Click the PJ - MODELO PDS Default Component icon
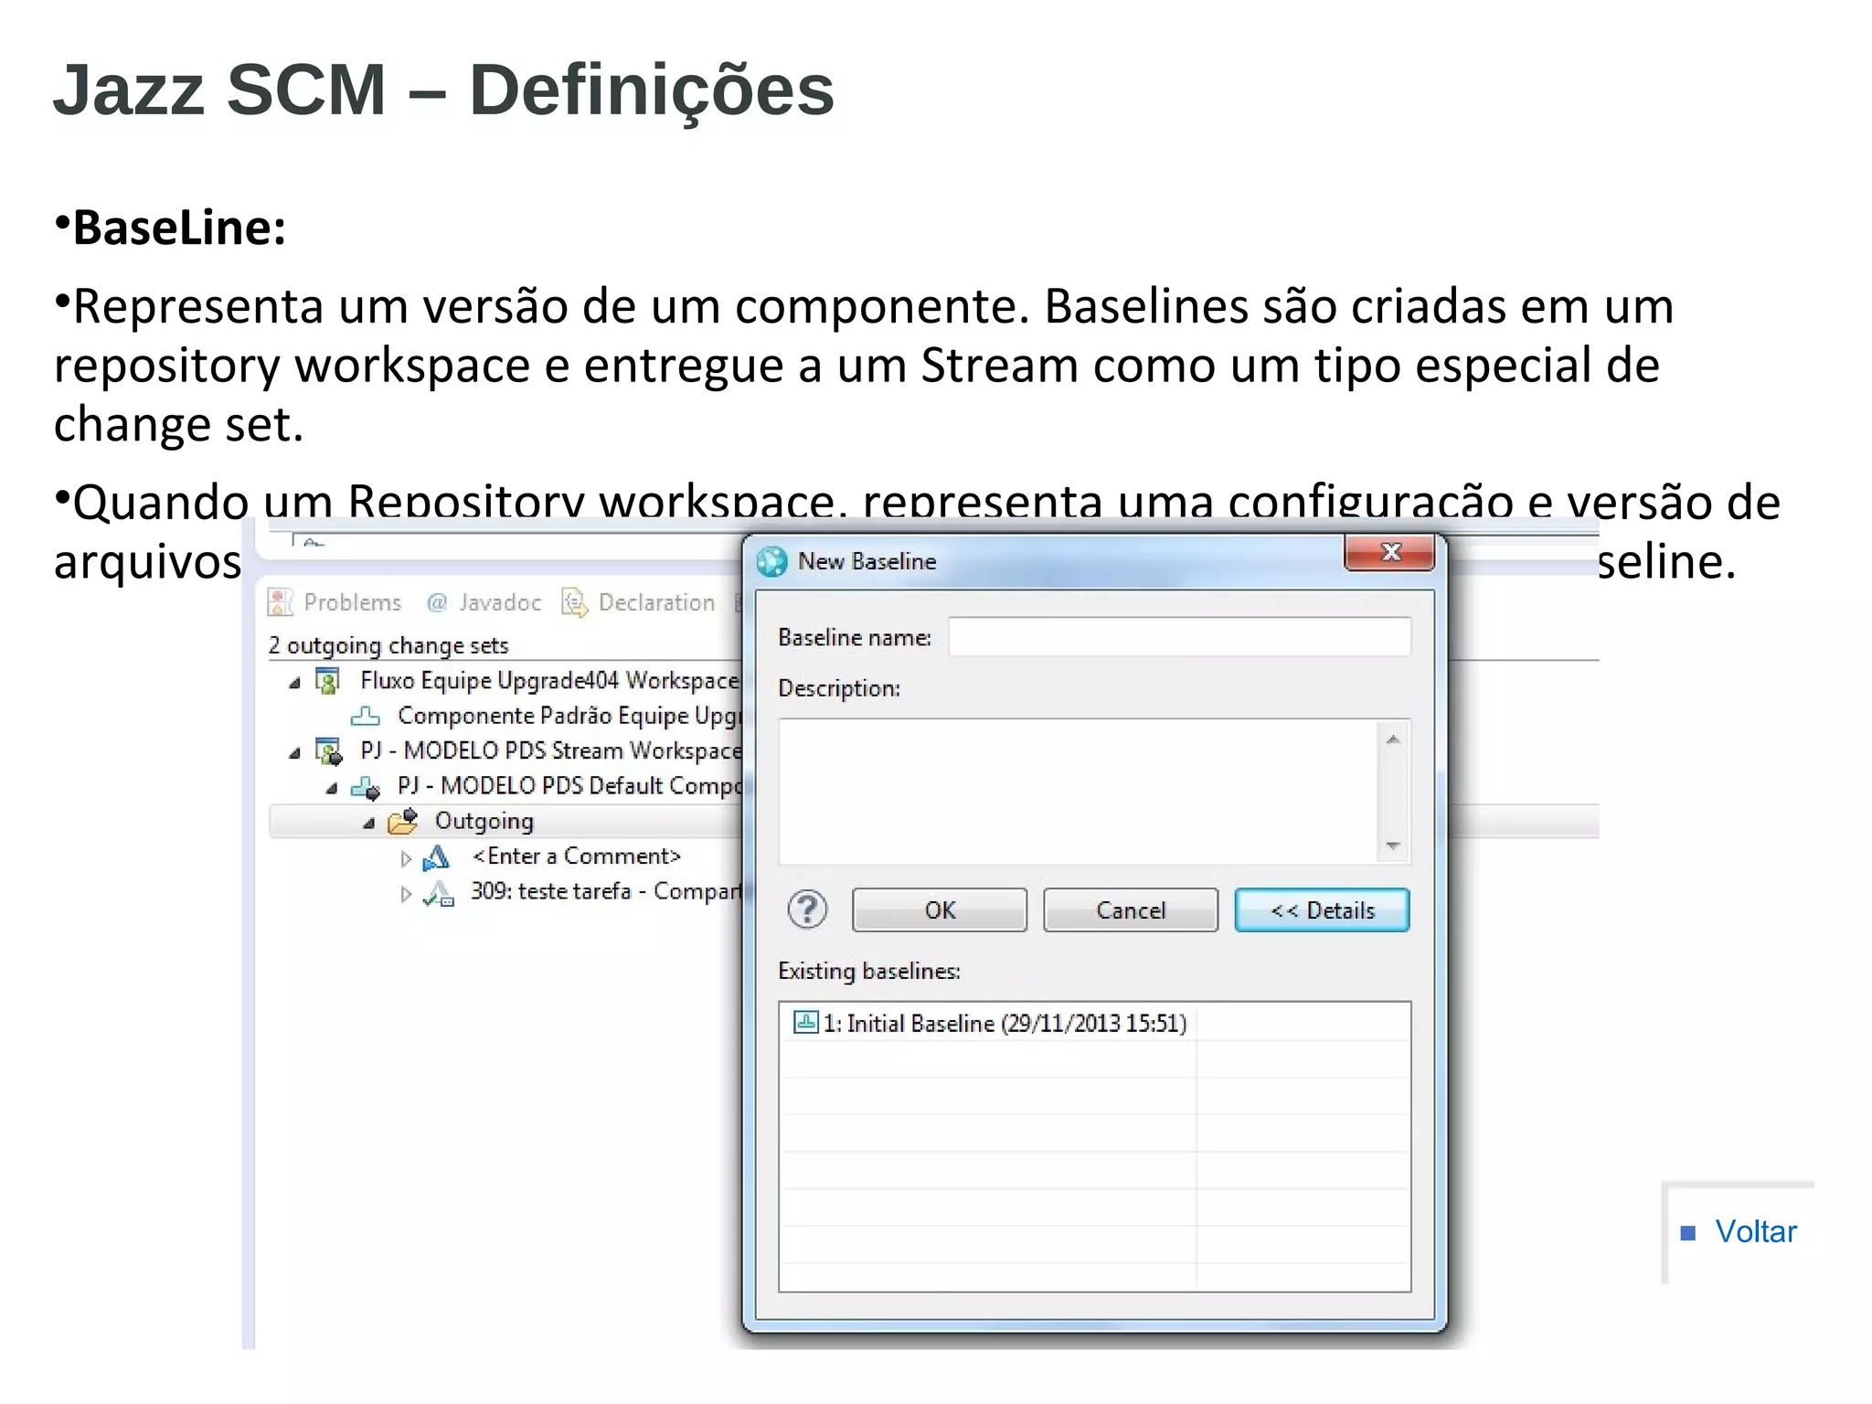 click(366, 787)
